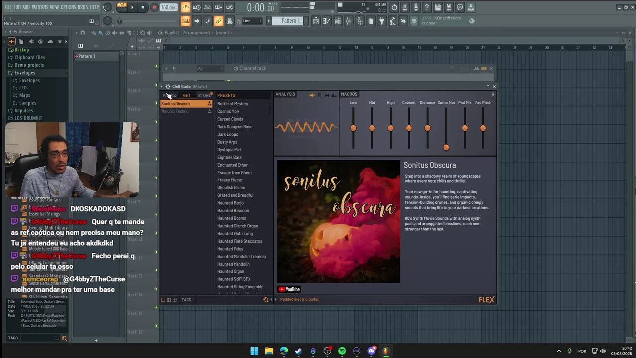Choose the Cosmic Yolk preset
Image resolution: width=636 pixels, height=358 pixels.
click(x=228, y=111)
